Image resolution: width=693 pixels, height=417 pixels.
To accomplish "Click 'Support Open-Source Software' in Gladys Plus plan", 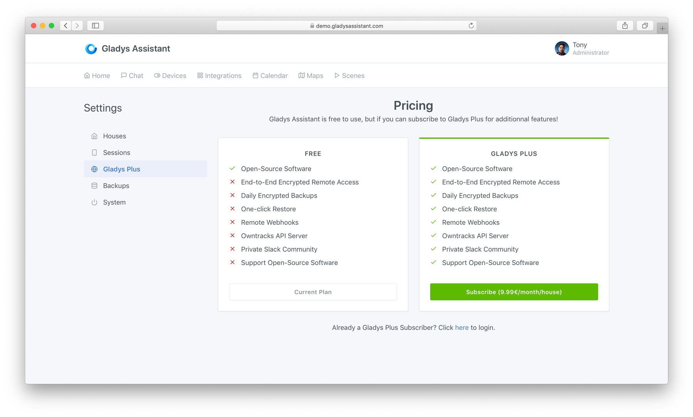I will (x=490, y=263).
